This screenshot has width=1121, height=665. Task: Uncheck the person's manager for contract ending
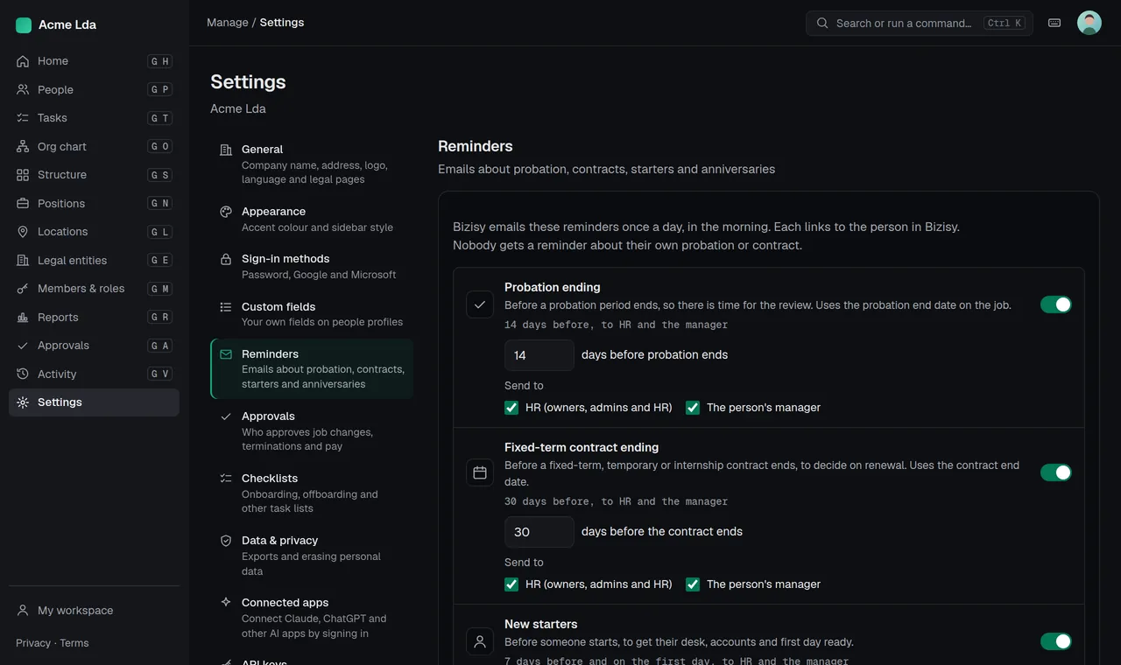point(693,584)
